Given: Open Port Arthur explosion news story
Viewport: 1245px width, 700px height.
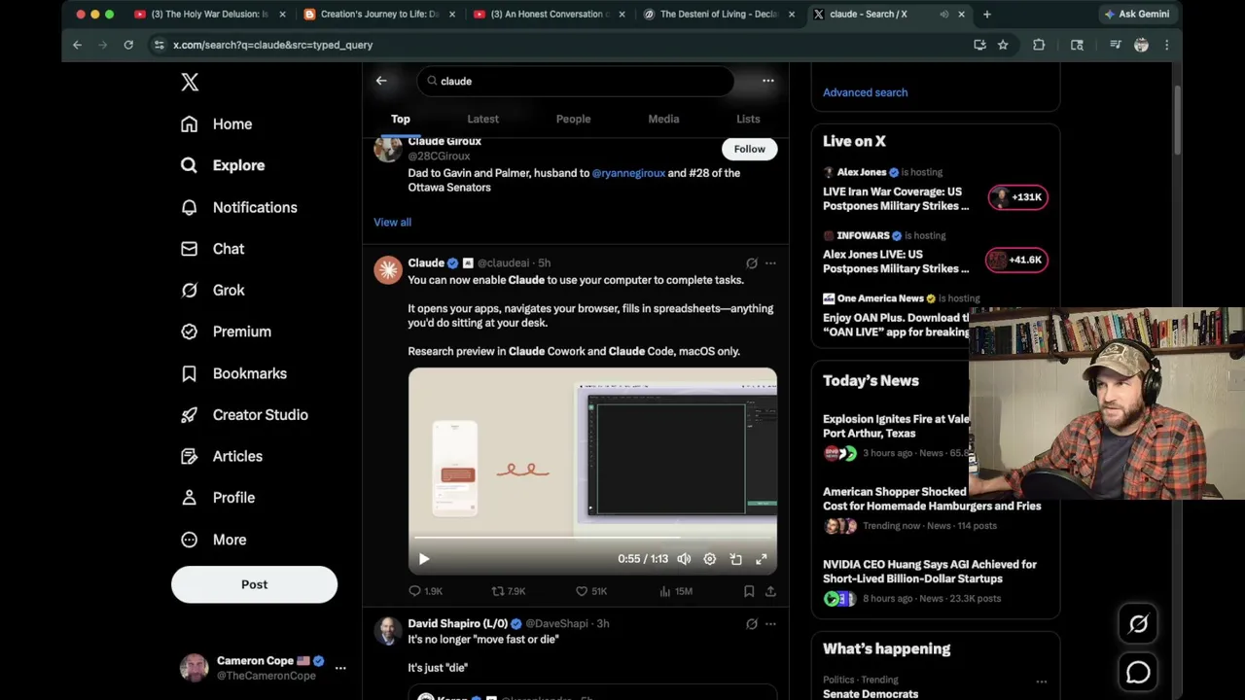Looking at the screenshot, I should coord(895,426).
